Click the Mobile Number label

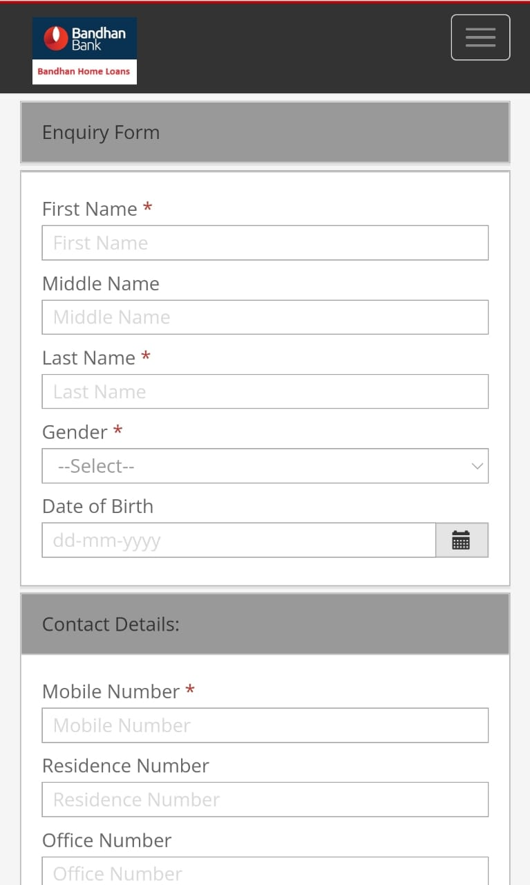pyautogui.click(x=111, y=691)
